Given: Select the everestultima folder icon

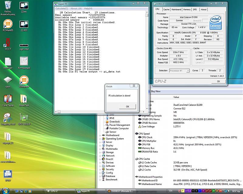Looking at the screenshot, I should pyautogui.click(x=8, y=157).
